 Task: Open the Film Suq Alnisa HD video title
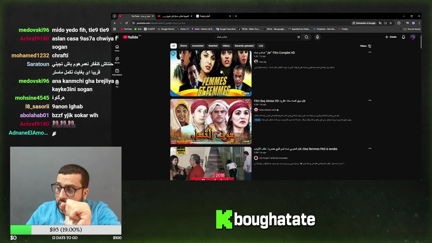279,101
